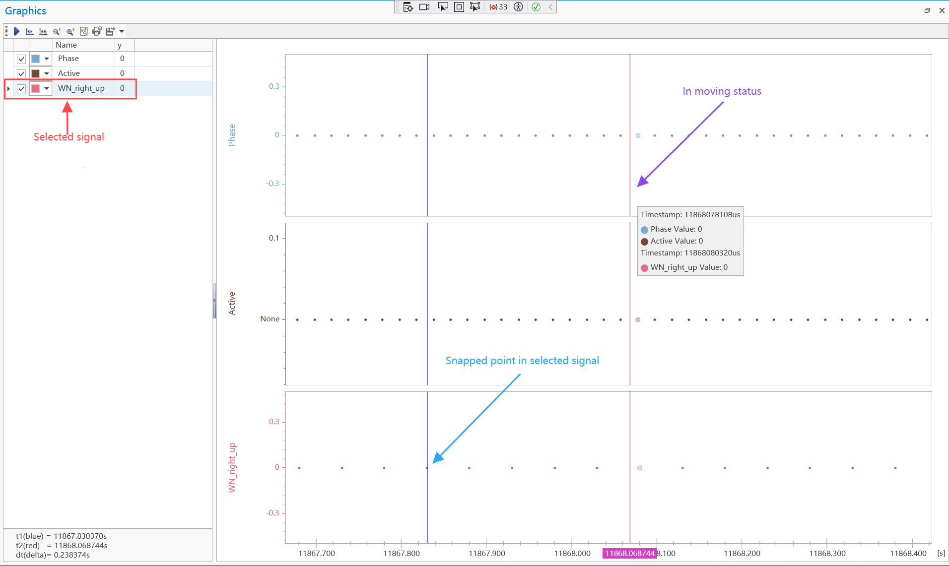Select the Phase row in signal list
The width and height of the screenshot is (949, 566).
[x=84, y=59]
